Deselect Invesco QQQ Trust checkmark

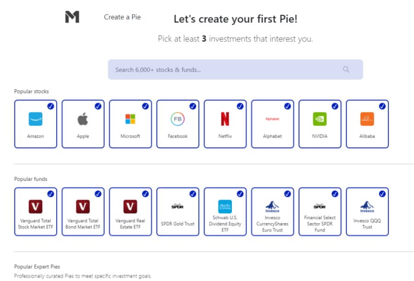click(382, 194)
